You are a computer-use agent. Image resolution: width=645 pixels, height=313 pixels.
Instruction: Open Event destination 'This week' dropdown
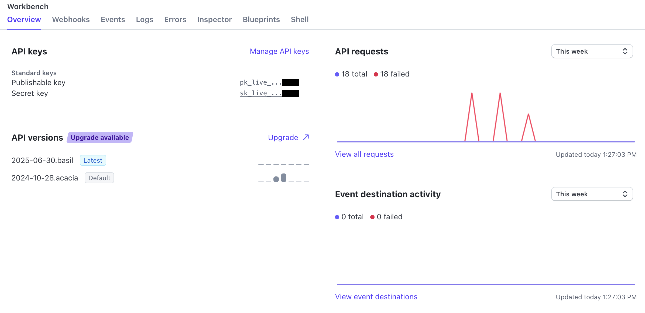coord(592,194)
